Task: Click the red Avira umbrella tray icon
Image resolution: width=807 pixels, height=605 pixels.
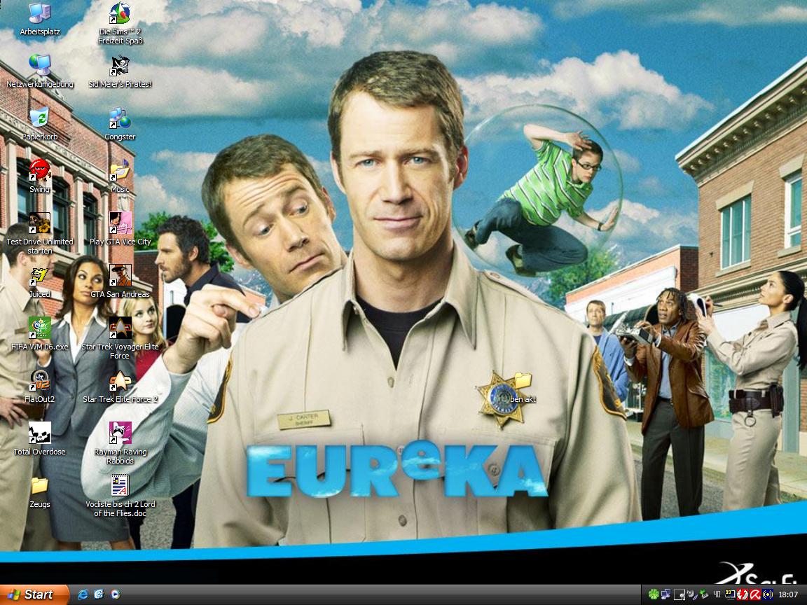Action: click(755, 594)
